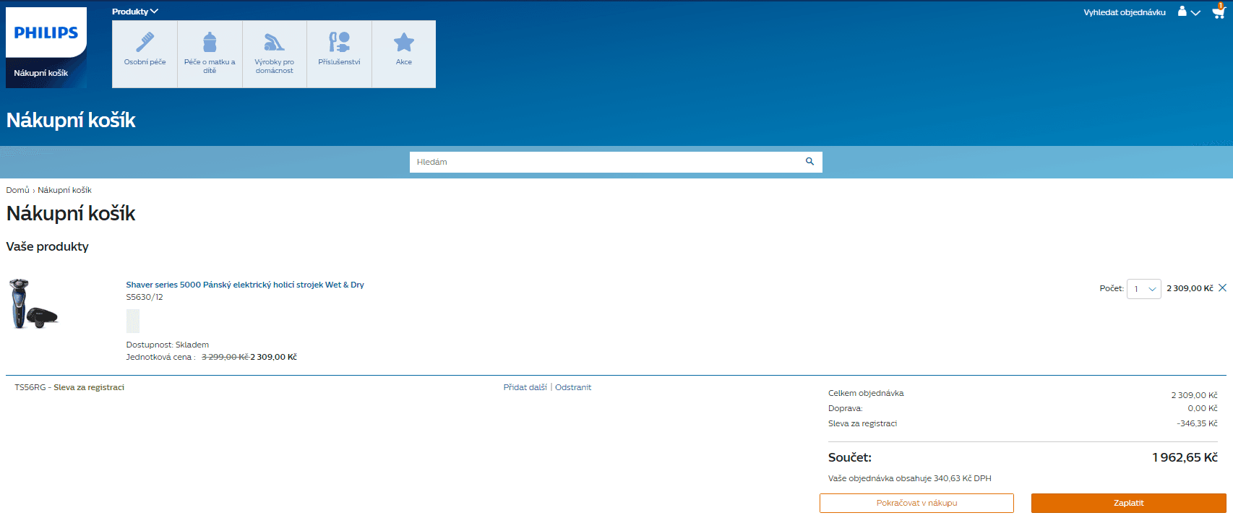The image size is (1233, 518).
Task: Click the Dostupnost: Skladem text
Action: 168,345
